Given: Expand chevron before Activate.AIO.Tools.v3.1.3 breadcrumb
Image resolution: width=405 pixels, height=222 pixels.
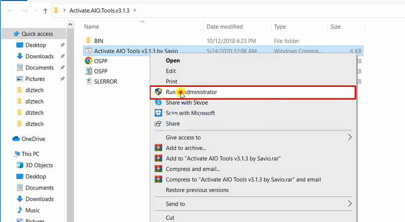Looking at the screenshot, I should coord(64,10).
